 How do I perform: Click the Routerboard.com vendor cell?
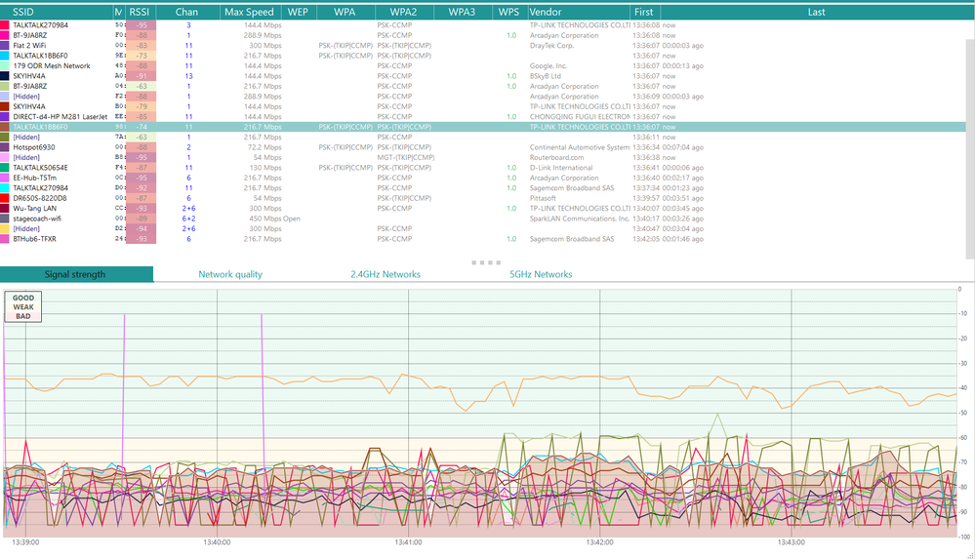pyautogui.click(x=556, y=158)
